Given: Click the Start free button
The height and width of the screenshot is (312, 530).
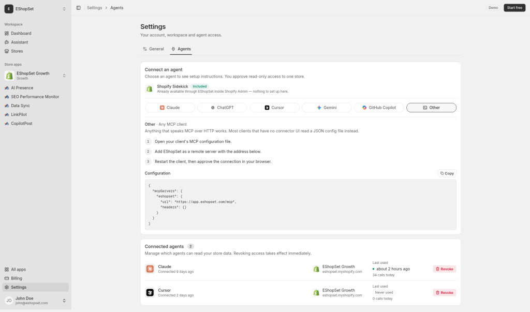Looking at the screenshot, I should point(514,8).
